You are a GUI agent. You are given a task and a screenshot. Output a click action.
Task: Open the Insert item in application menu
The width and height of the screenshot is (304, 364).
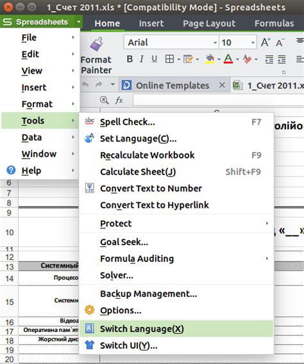point(40,87)
